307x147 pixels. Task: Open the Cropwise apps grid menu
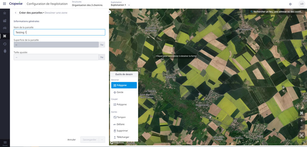(5, 4)
